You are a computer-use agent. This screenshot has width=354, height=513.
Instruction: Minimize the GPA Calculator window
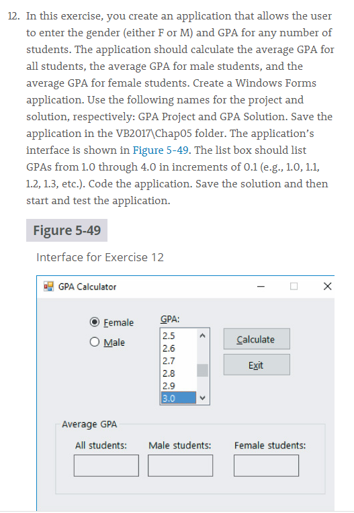pyautogui.click(x=261, y=287)
